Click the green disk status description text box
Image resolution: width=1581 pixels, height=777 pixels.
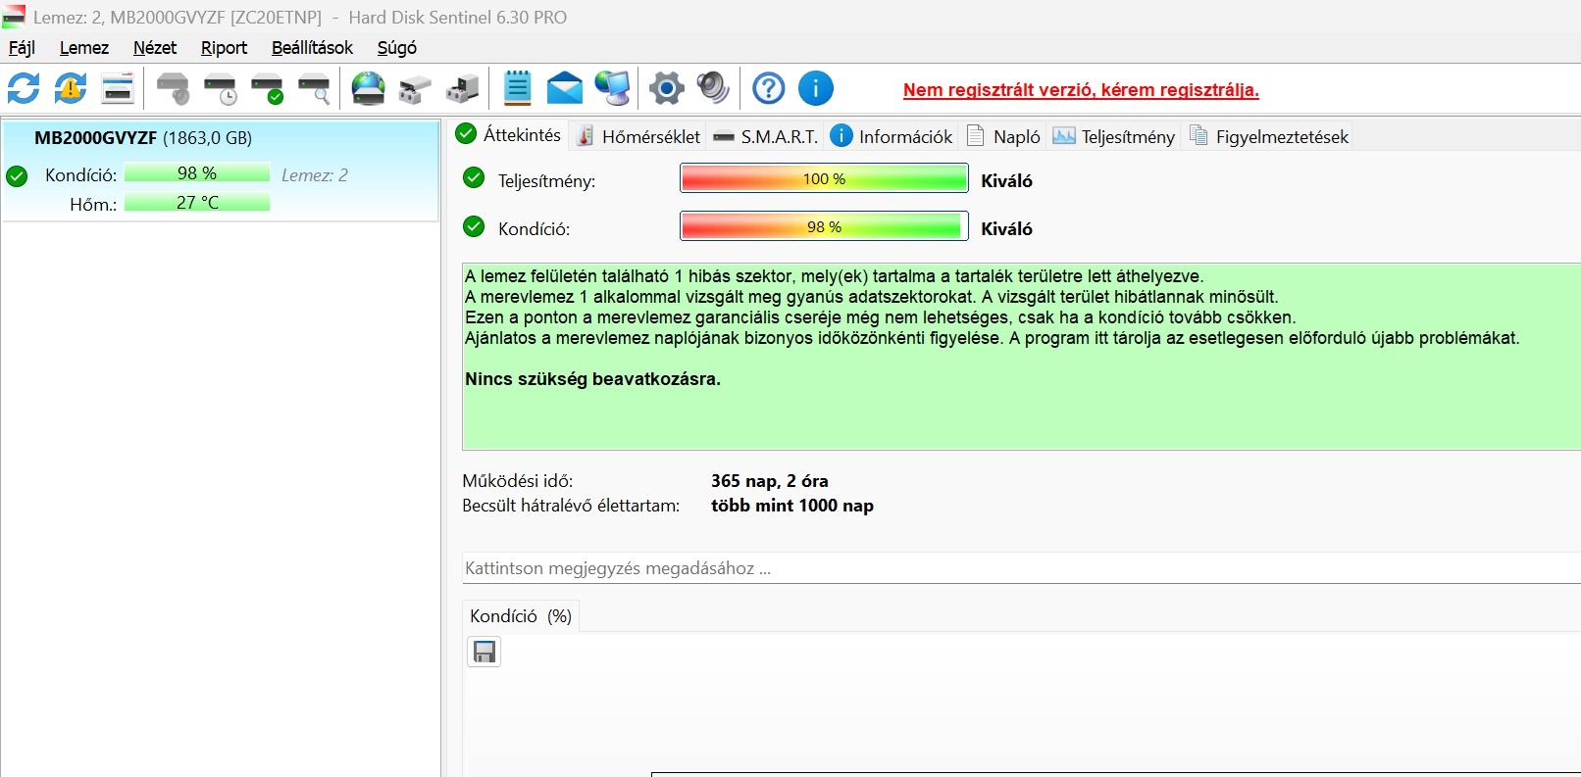[1021, 357]
